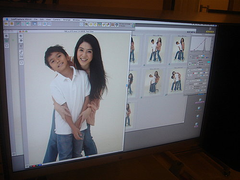Screen dimensions: 240x180
Task: Click the cyan color swatch in the panel
Action: [x=209, y=62]
